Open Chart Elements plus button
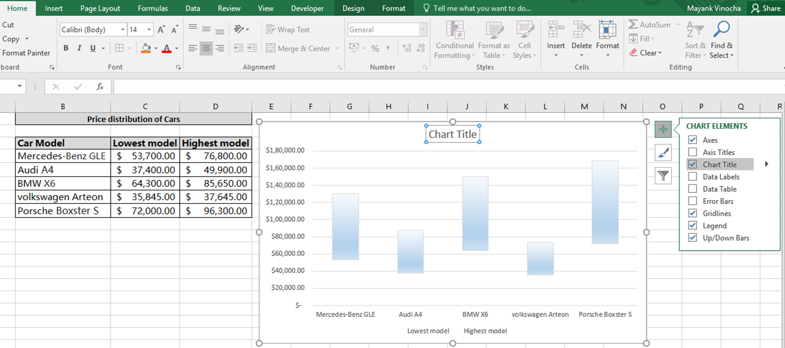Viewport: 785px width, 348px height. click(663, 129)
